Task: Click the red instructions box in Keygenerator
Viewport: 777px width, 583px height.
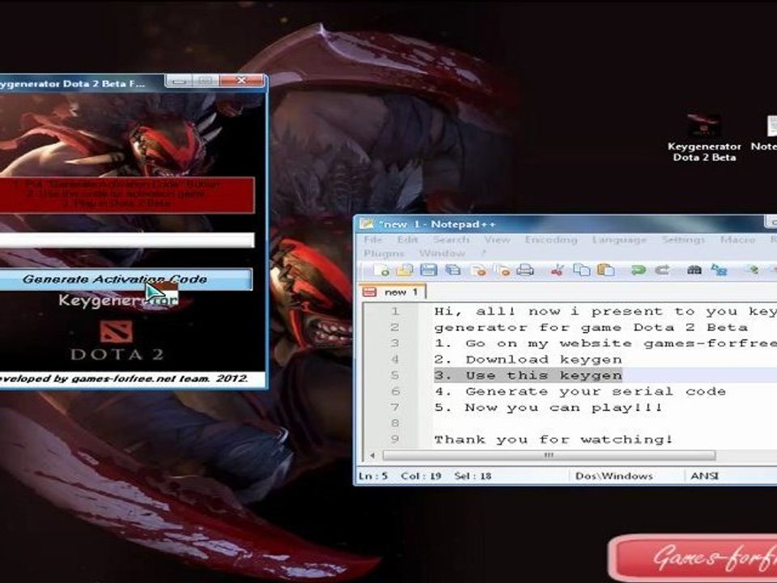Action: pos(126,195)
